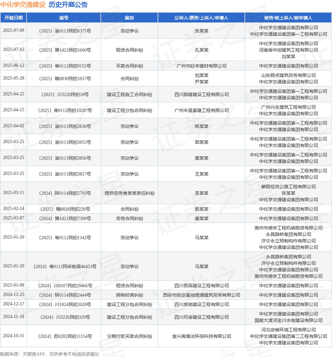Click plaintiff 李某某
The image size is (332, 357).
201,193
